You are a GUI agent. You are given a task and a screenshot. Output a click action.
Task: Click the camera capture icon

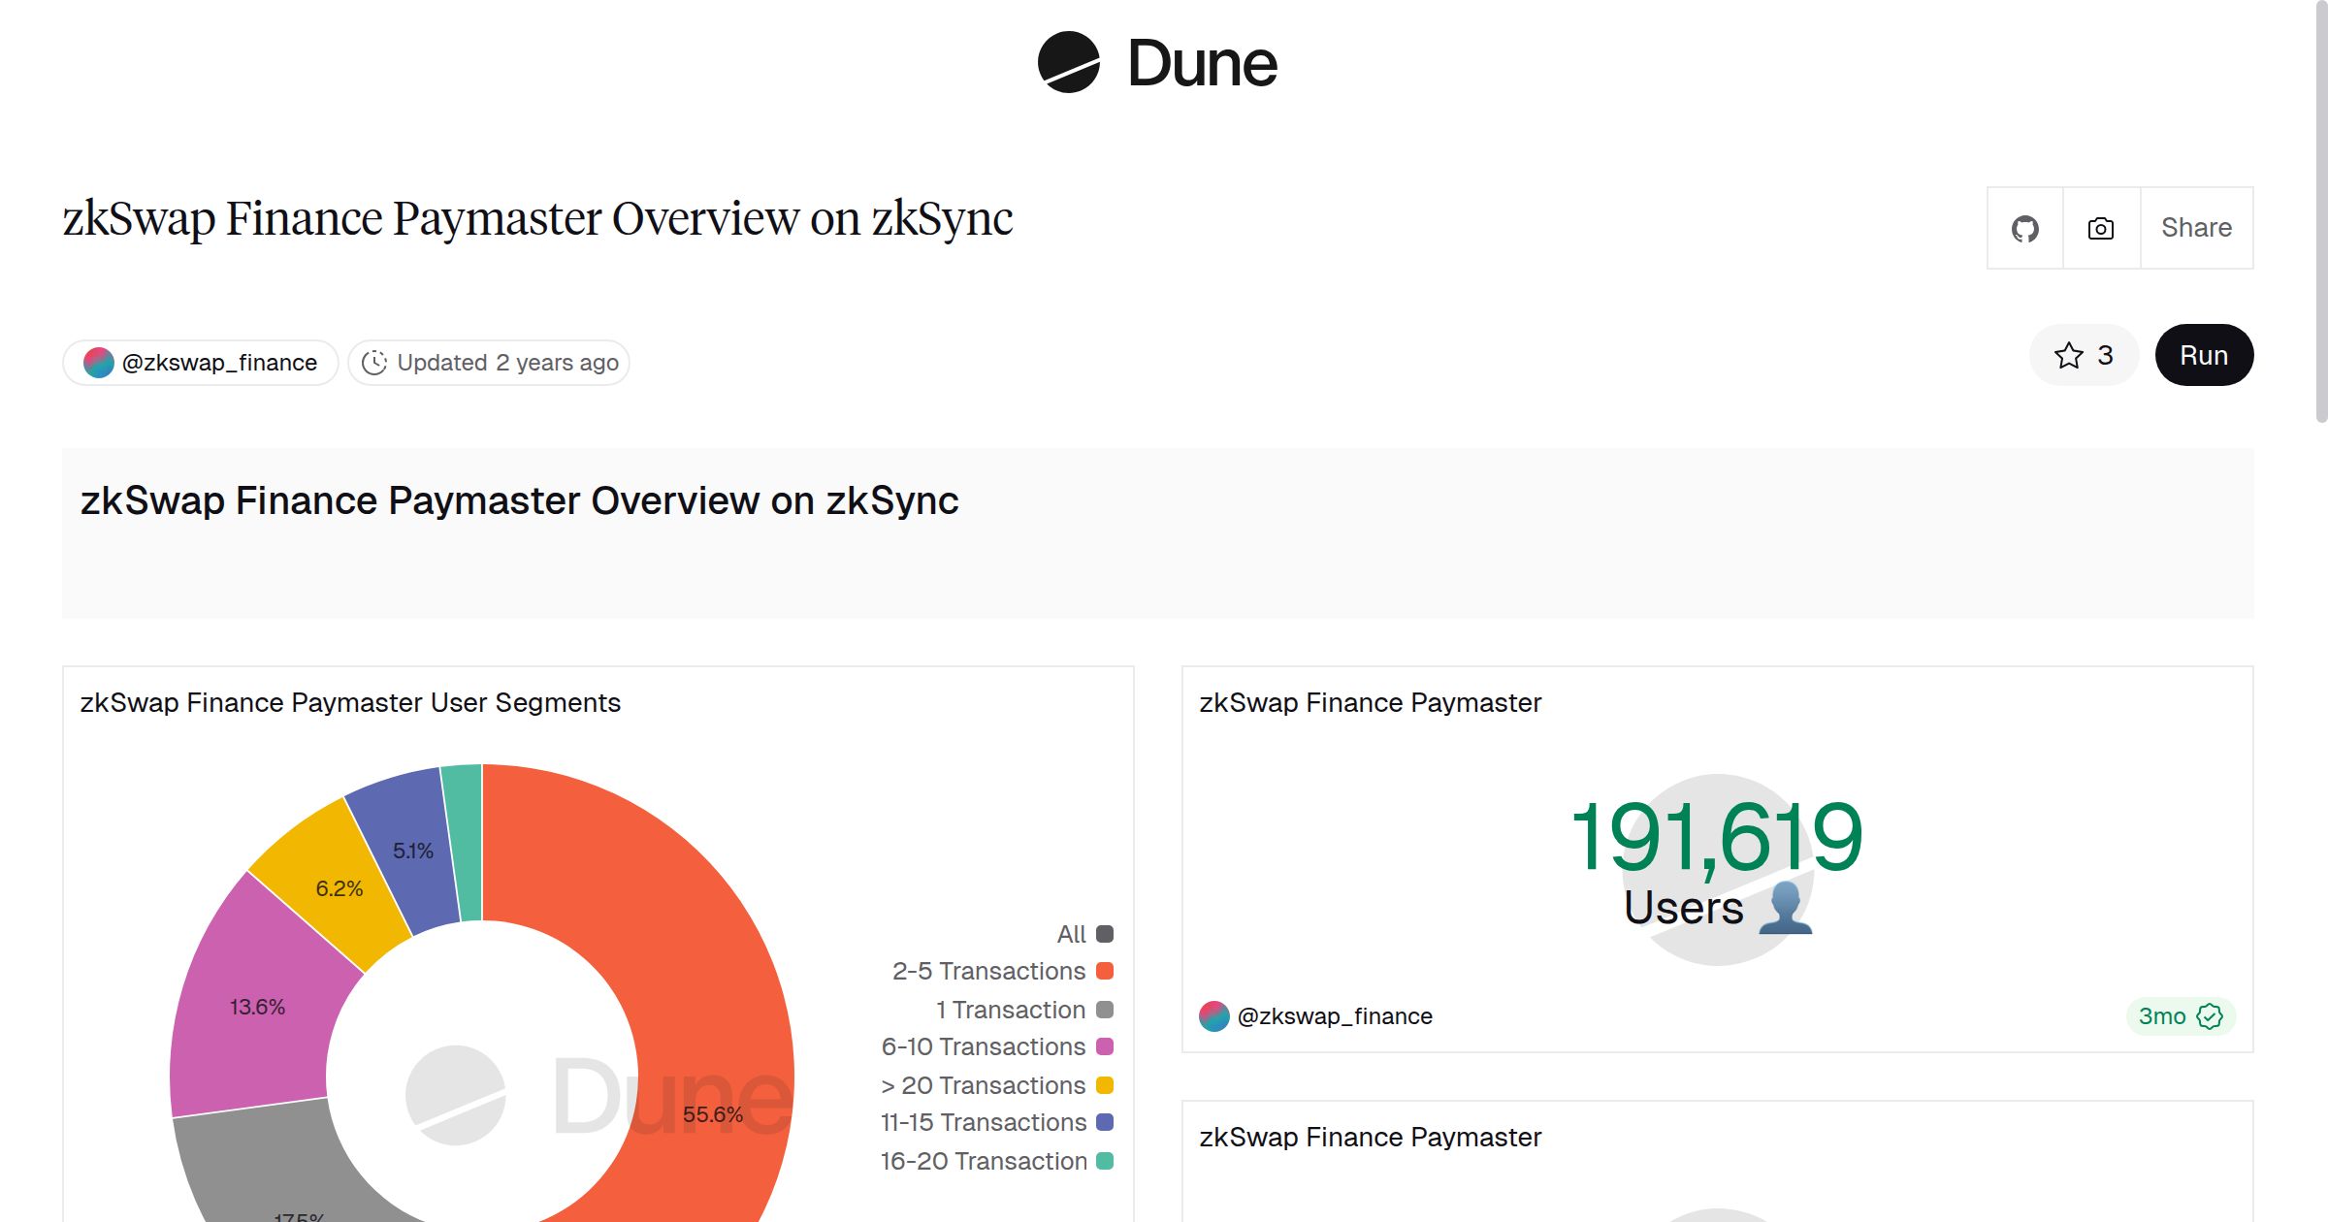click(x=2099, y=227)
